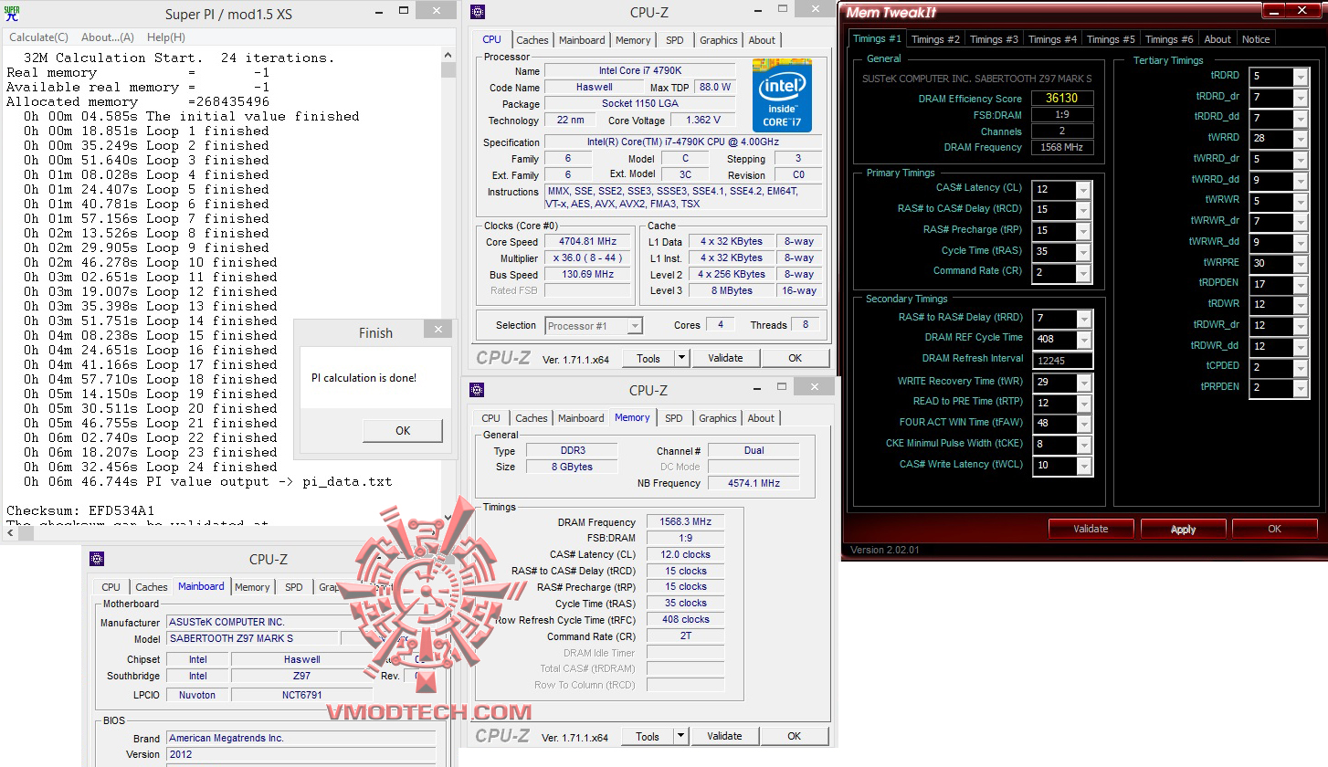
Task: Open Graphics tab in CPU-Z window showing Core Speed
Action: point(719,40)
